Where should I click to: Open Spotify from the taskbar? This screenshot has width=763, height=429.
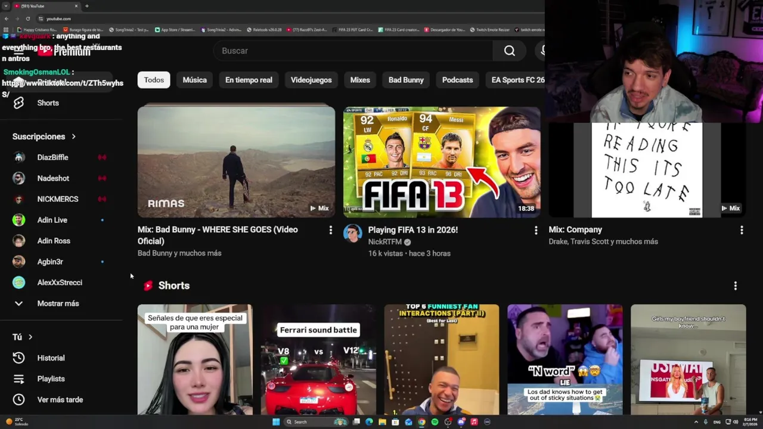[435, 422]
